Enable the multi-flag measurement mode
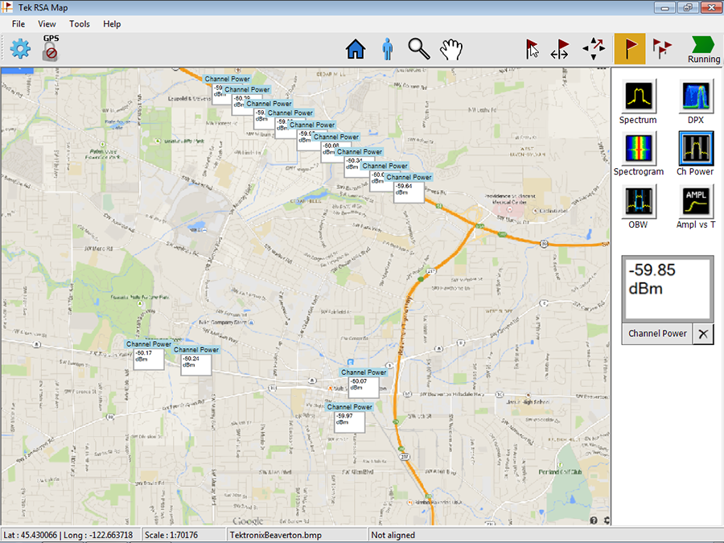The image size is (724, 543). point(661,49)
